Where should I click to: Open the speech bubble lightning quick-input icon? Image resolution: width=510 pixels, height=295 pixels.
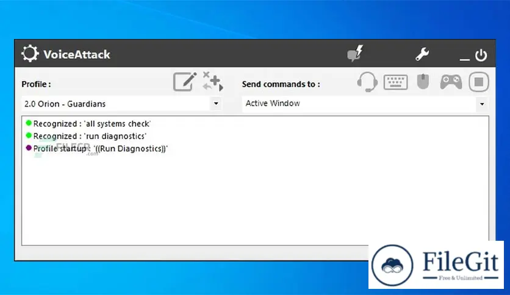[x=355, y=54]
